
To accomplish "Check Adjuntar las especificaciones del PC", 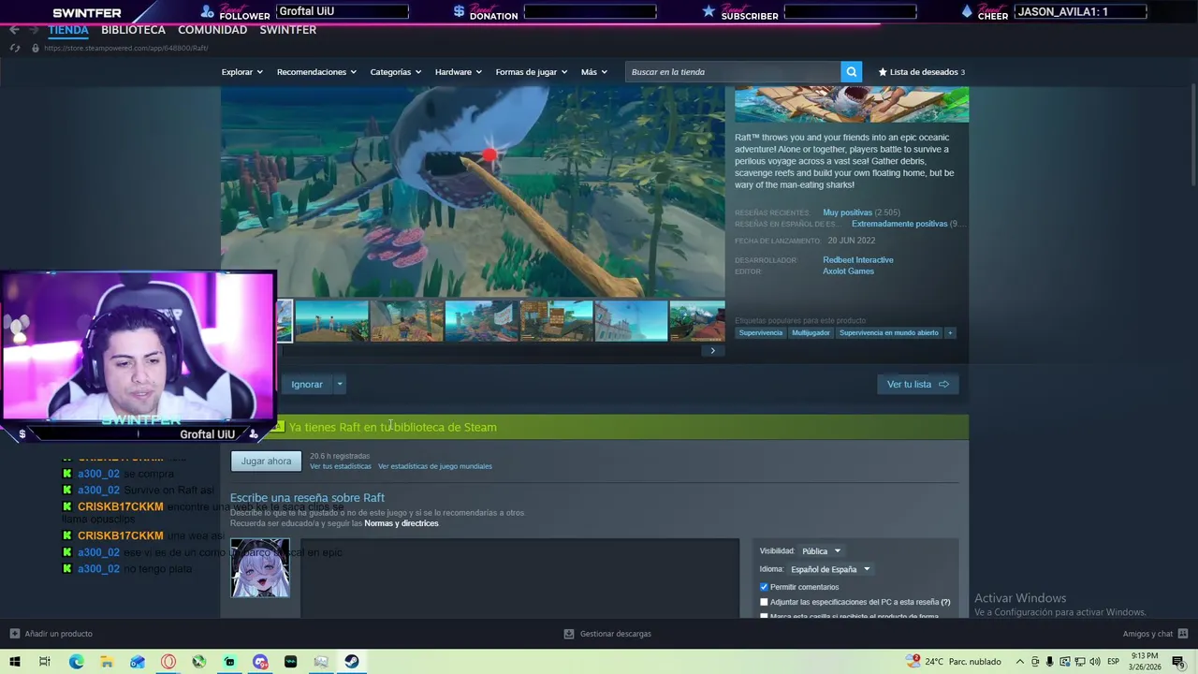I will point(764,602).
